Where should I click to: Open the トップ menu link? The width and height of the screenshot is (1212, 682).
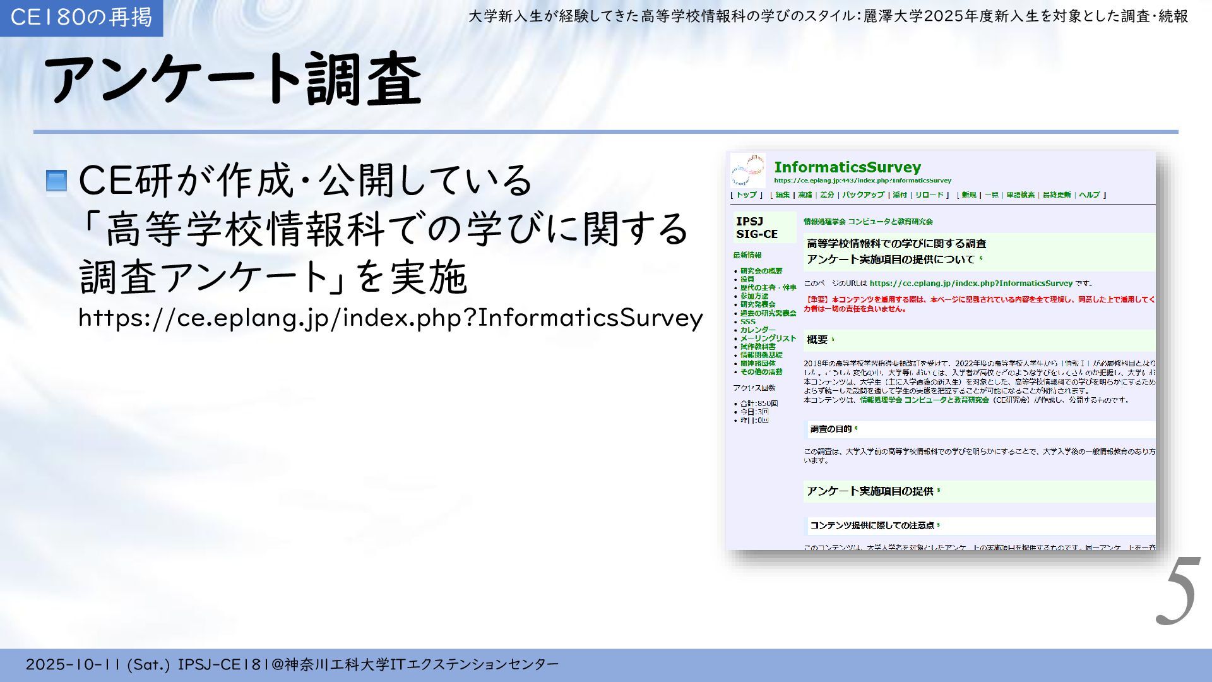pyautogui.click(x=746, y=195)
